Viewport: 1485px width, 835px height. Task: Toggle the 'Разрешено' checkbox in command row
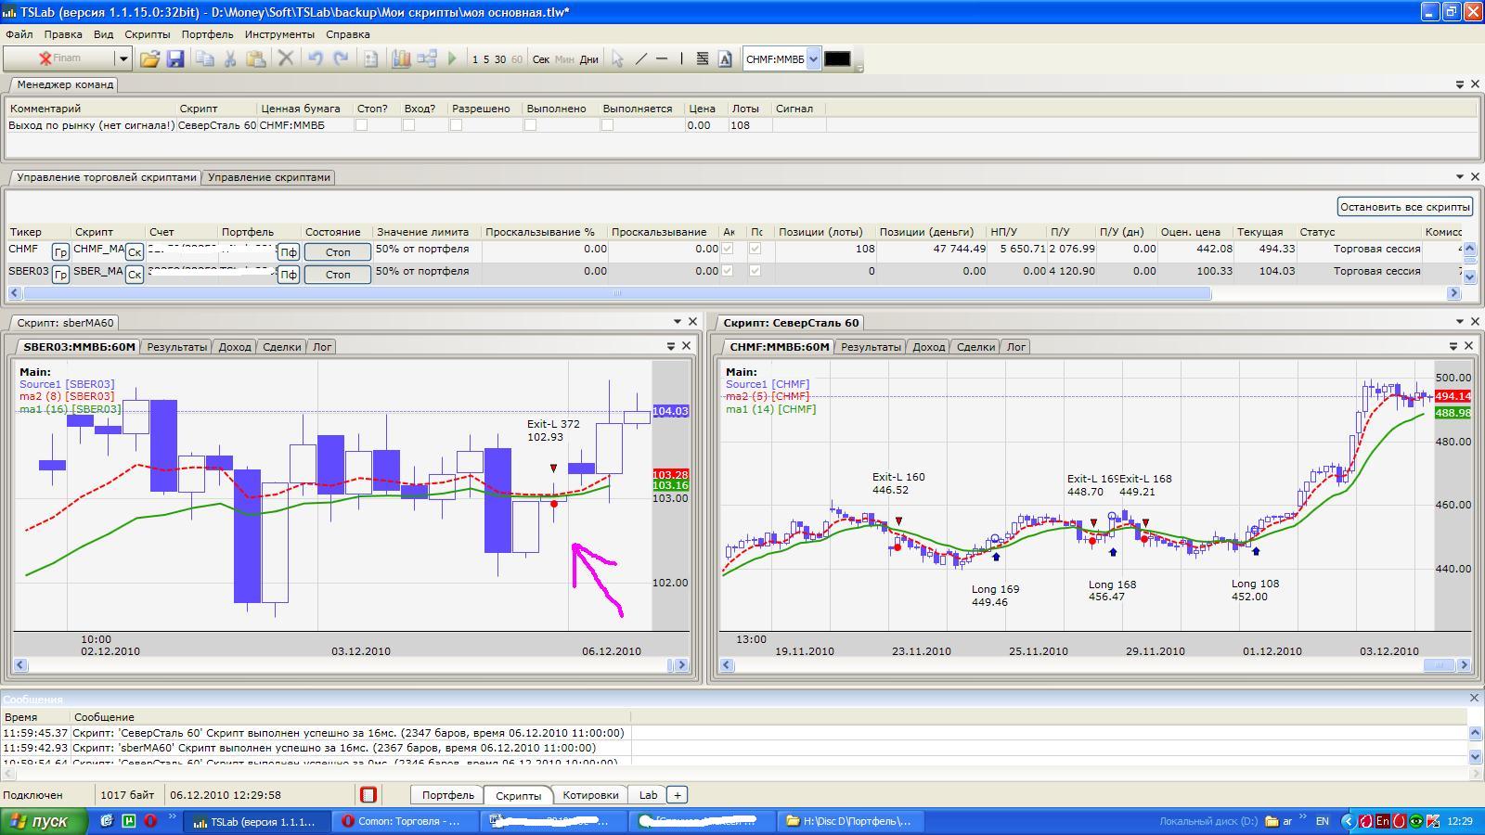(456, 125)
